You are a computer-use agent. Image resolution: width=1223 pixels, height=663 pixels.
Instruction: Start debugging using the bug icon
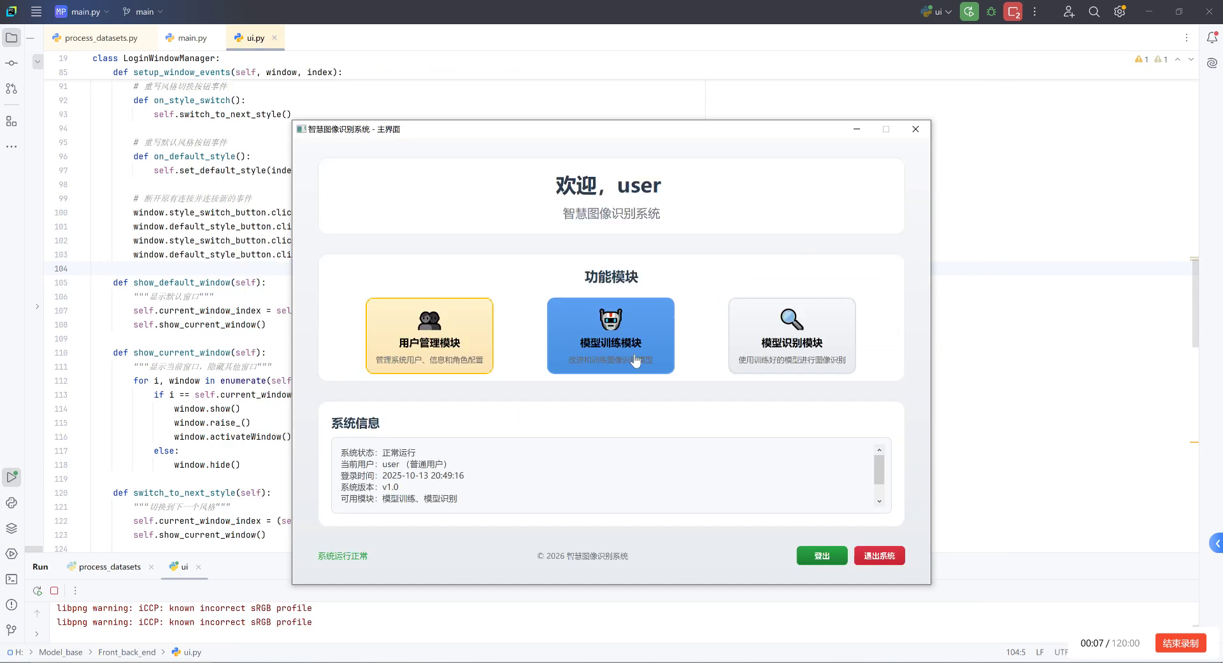[991, 11]
